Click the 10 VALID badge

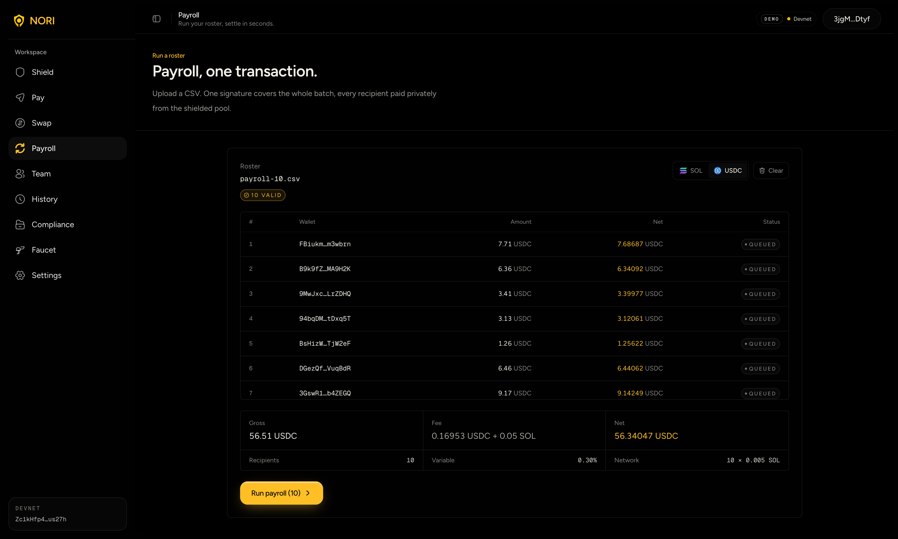tap(263, 195)
